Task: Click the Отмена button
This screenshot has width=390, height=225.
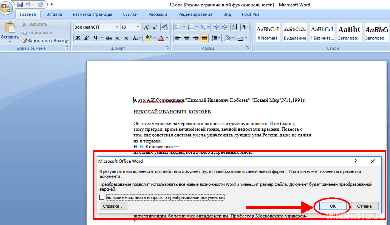Action: pyautogui.click(x=364, y=206)
